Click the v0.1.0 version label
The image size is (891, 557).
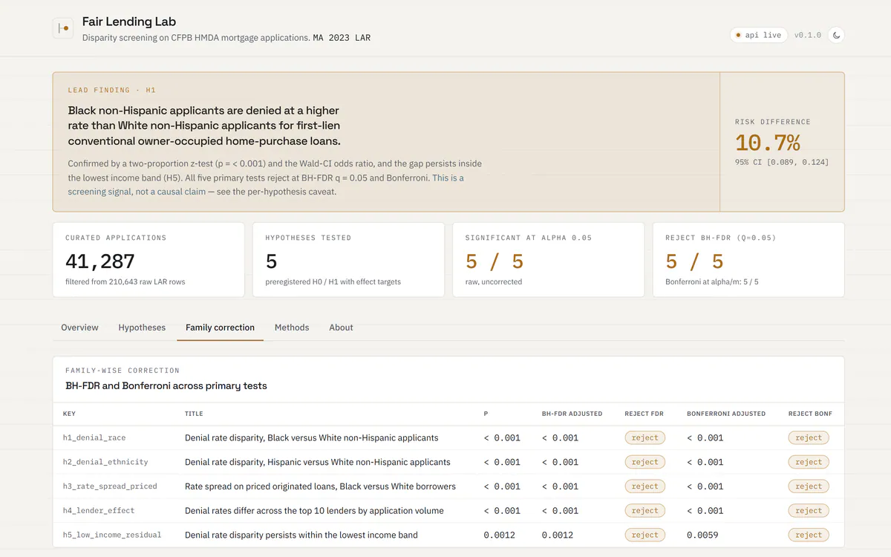click(x=807, y=35)
